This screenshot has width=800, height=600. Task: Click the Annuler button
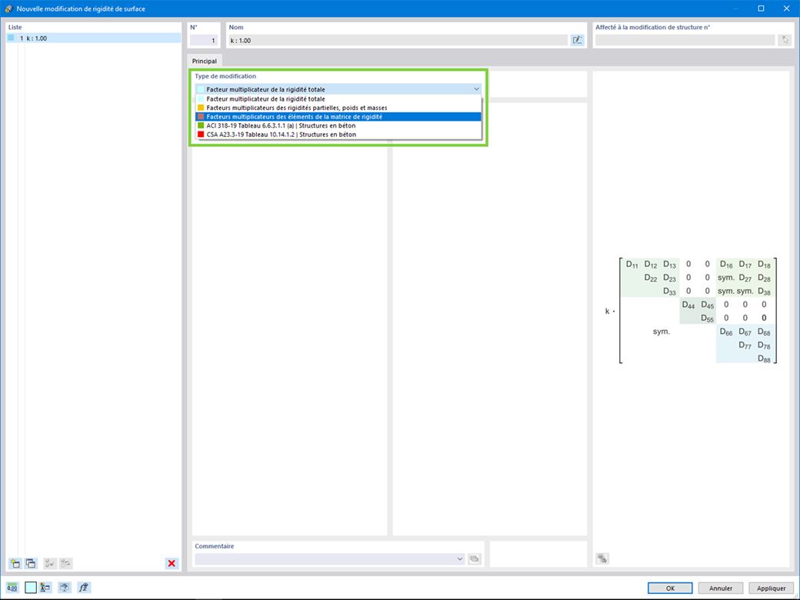(721, 588)
